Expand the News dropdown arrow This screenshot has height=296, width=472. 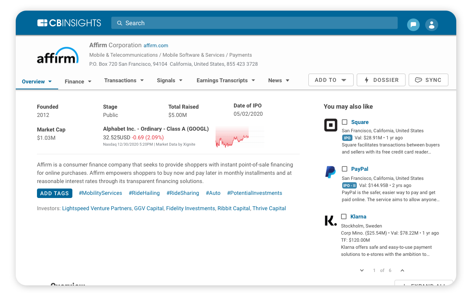coord(288,80)
